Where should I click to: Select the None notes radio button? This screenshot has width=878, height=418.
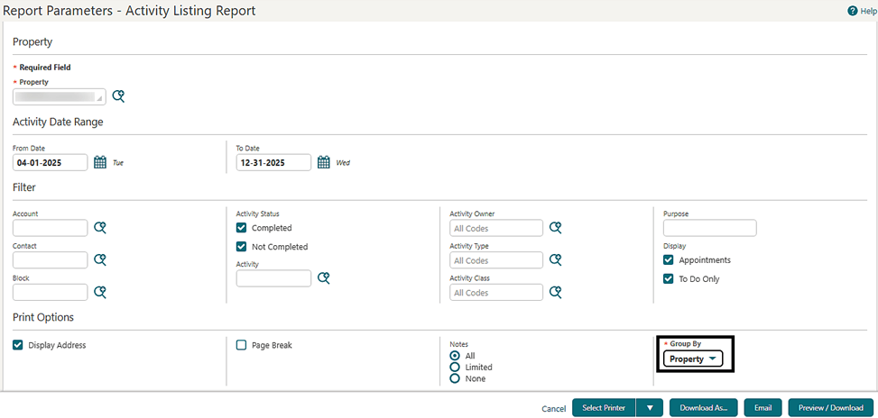455,378
